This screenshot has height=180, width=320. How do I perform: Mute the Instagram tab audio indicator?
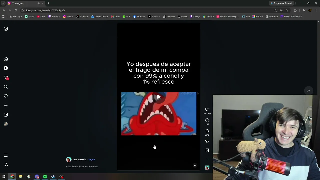[38, 3]
